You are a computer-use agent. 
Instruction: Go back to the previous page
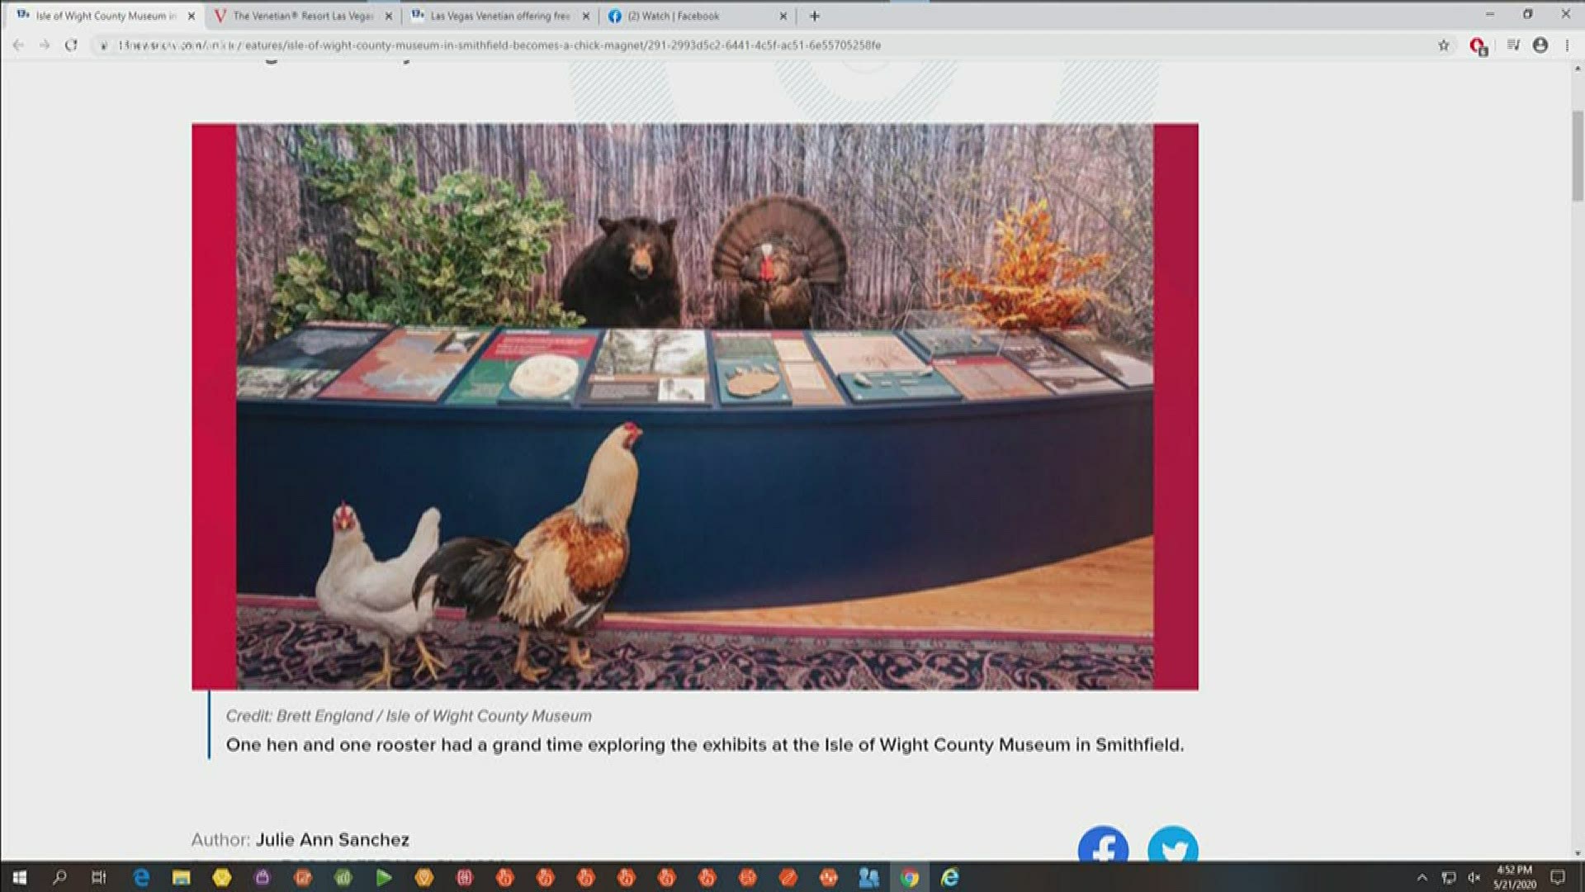pyautogui.click(x=18, y=45)
